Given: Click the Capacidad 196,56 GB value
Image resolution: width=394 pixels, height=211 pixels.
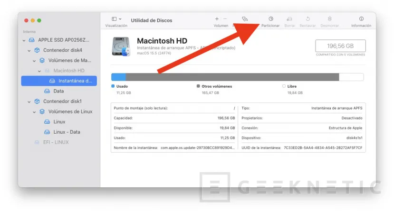Looking at the screenshot, I should 226,118.
